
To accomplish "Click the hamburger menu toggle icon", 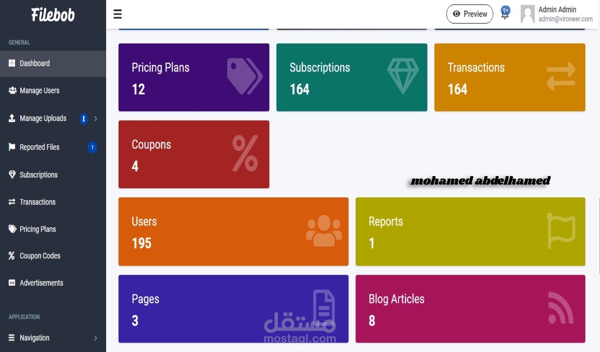I will tap(117, 14).
